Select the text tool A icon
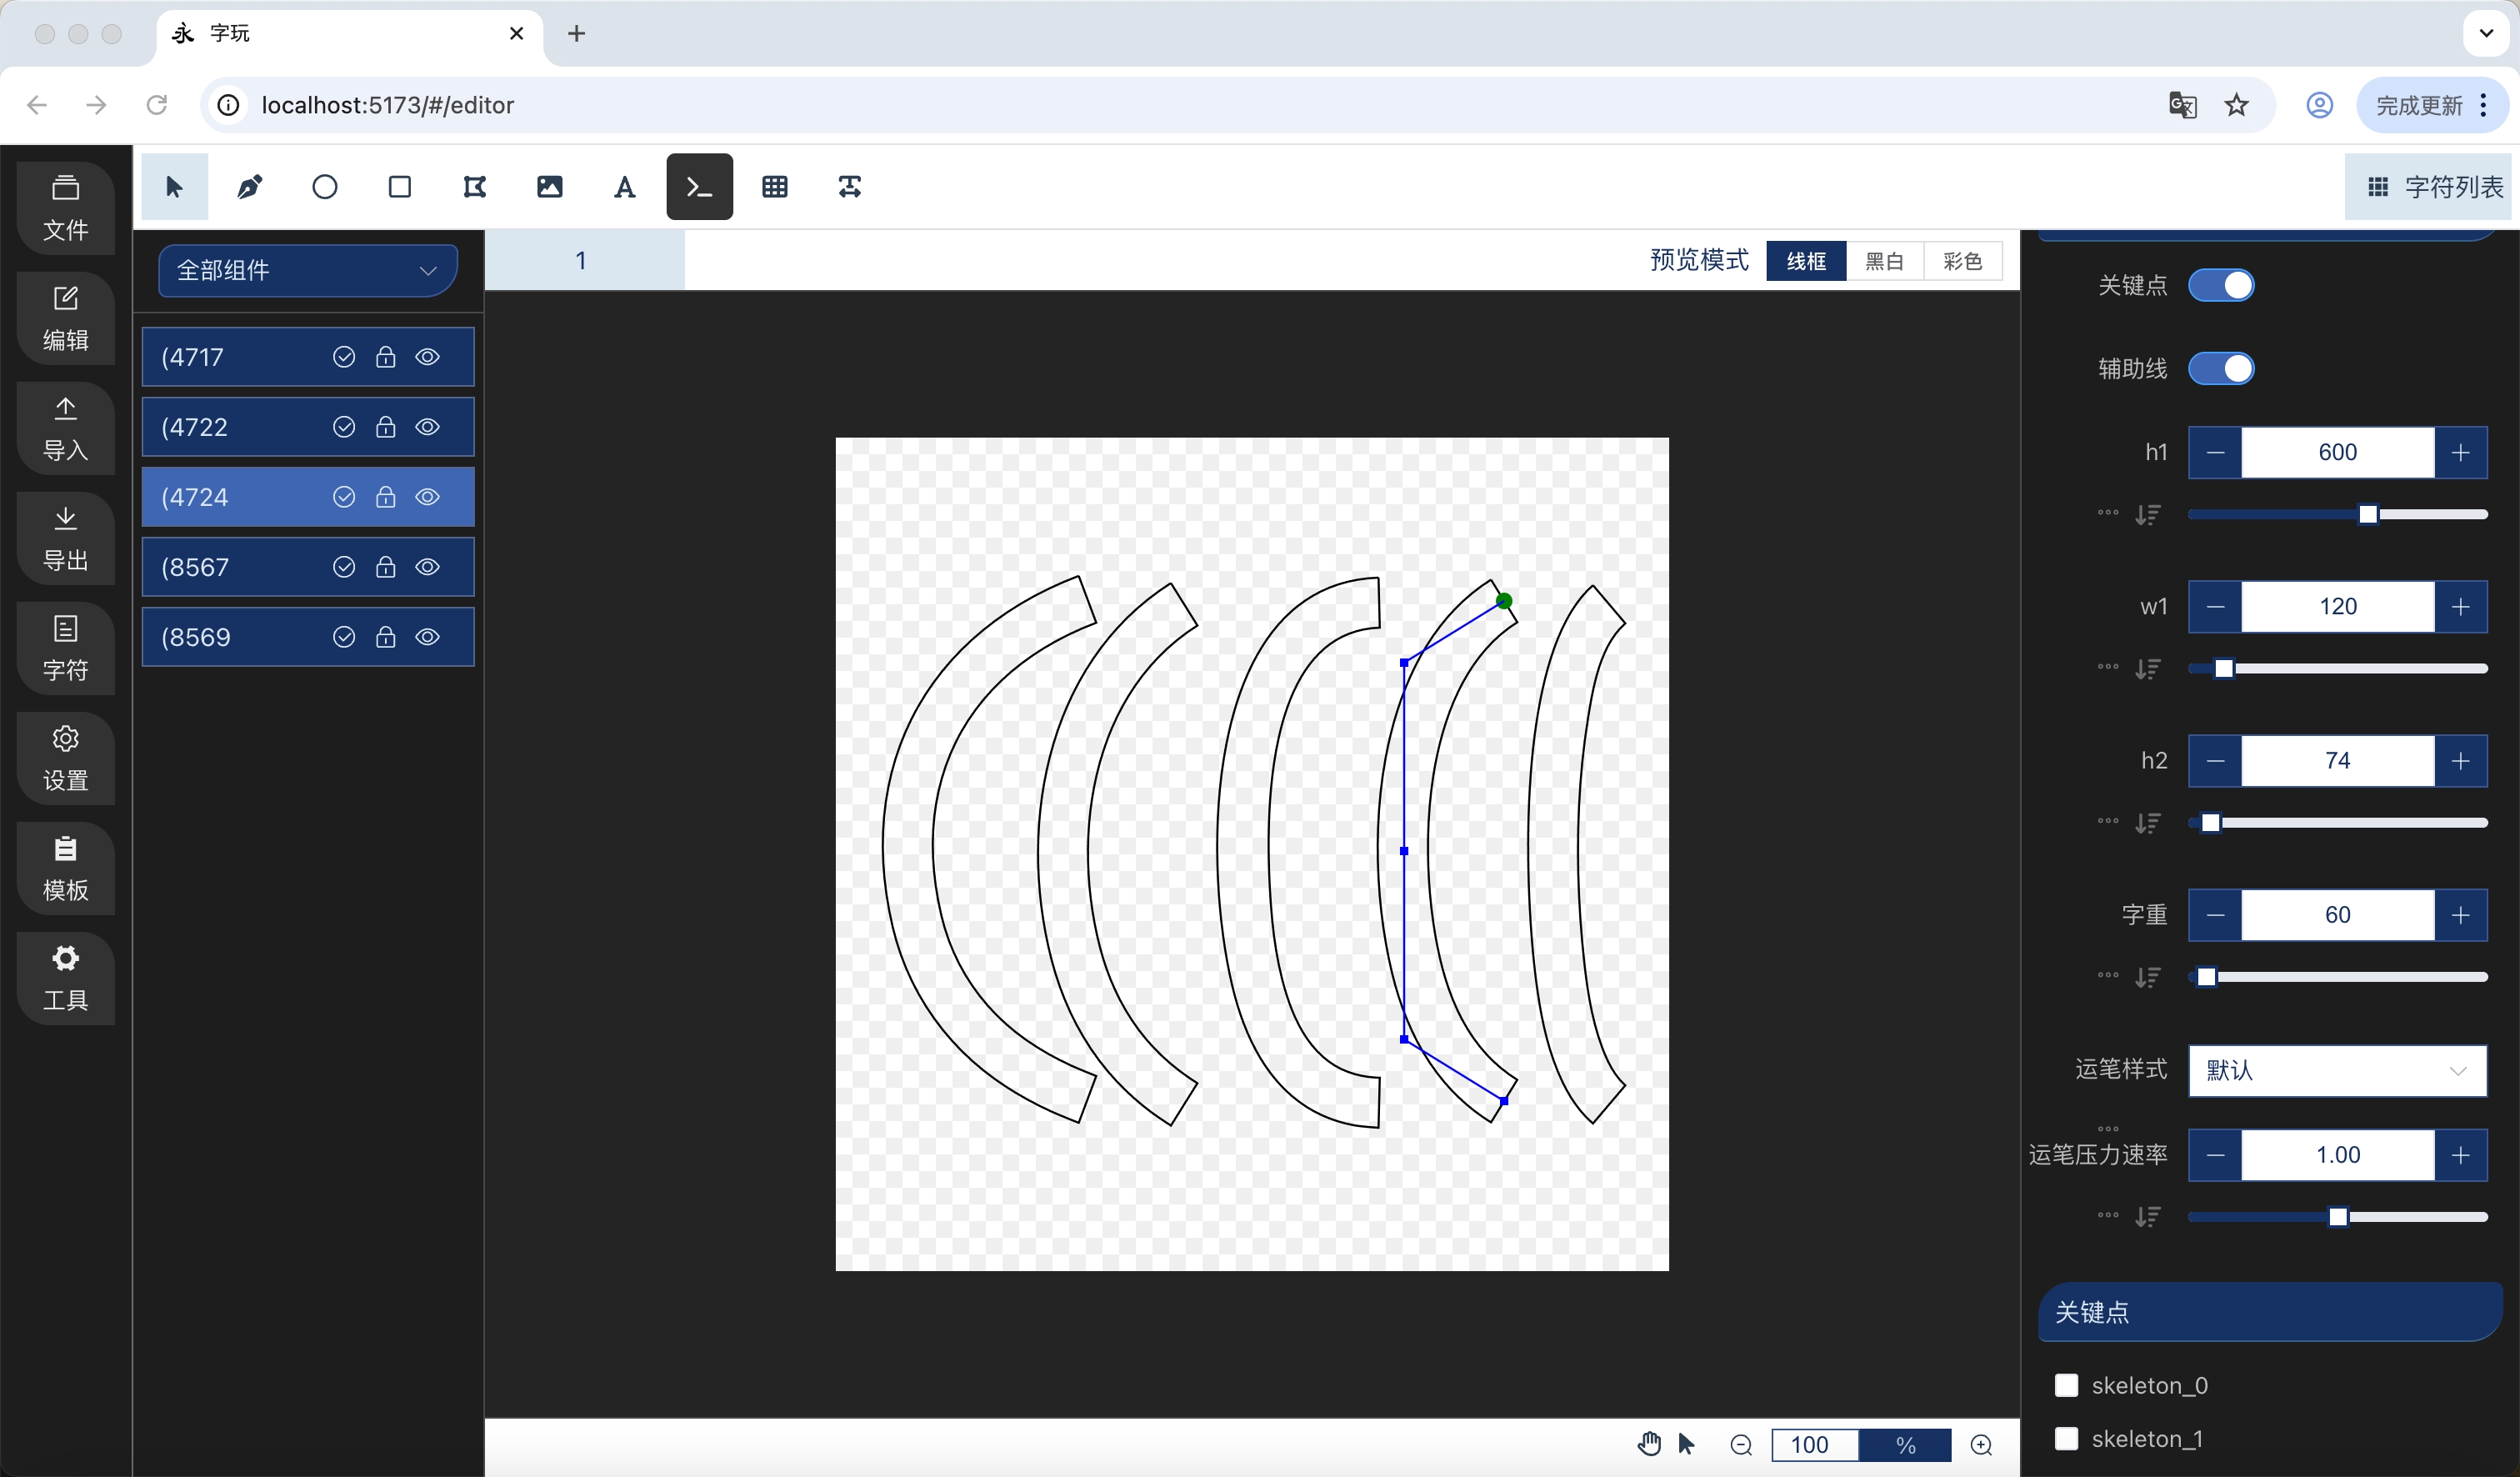This screenshot has height=1477, width=2520. click(625, 187)
